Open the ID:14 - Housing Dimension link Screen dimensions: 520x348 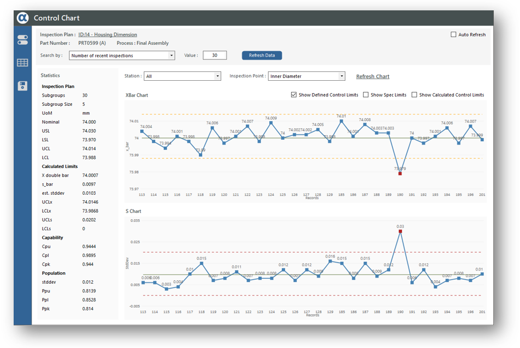108,35
